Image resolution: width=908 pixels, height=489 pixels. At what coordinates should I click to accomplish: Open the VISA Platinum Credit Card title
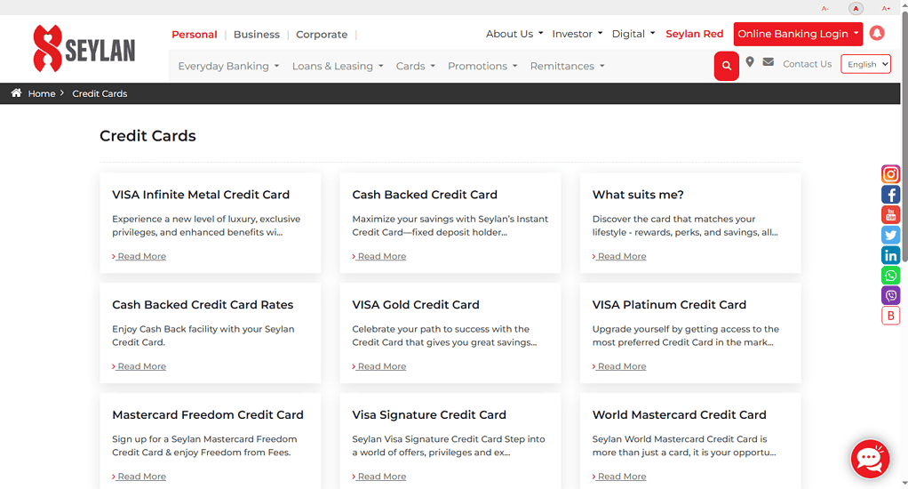click(669, 305)
